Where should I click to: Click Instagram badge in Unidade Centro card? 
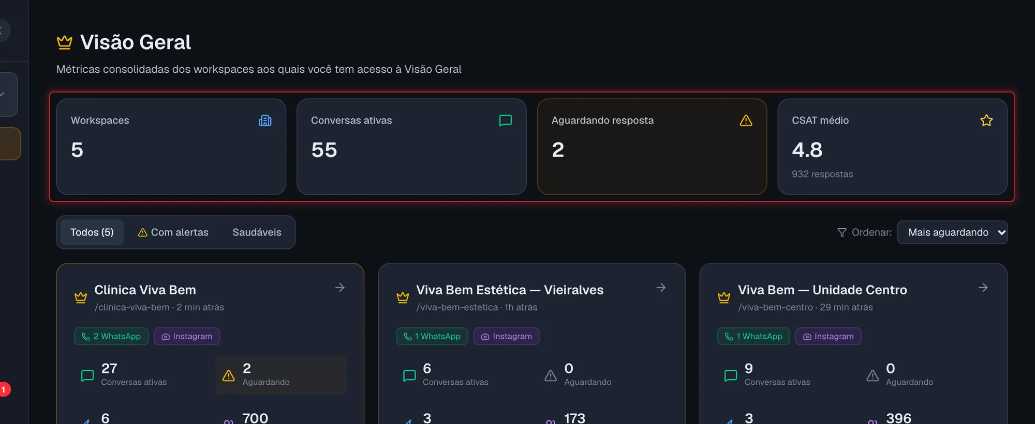click(x=829, y=336)
